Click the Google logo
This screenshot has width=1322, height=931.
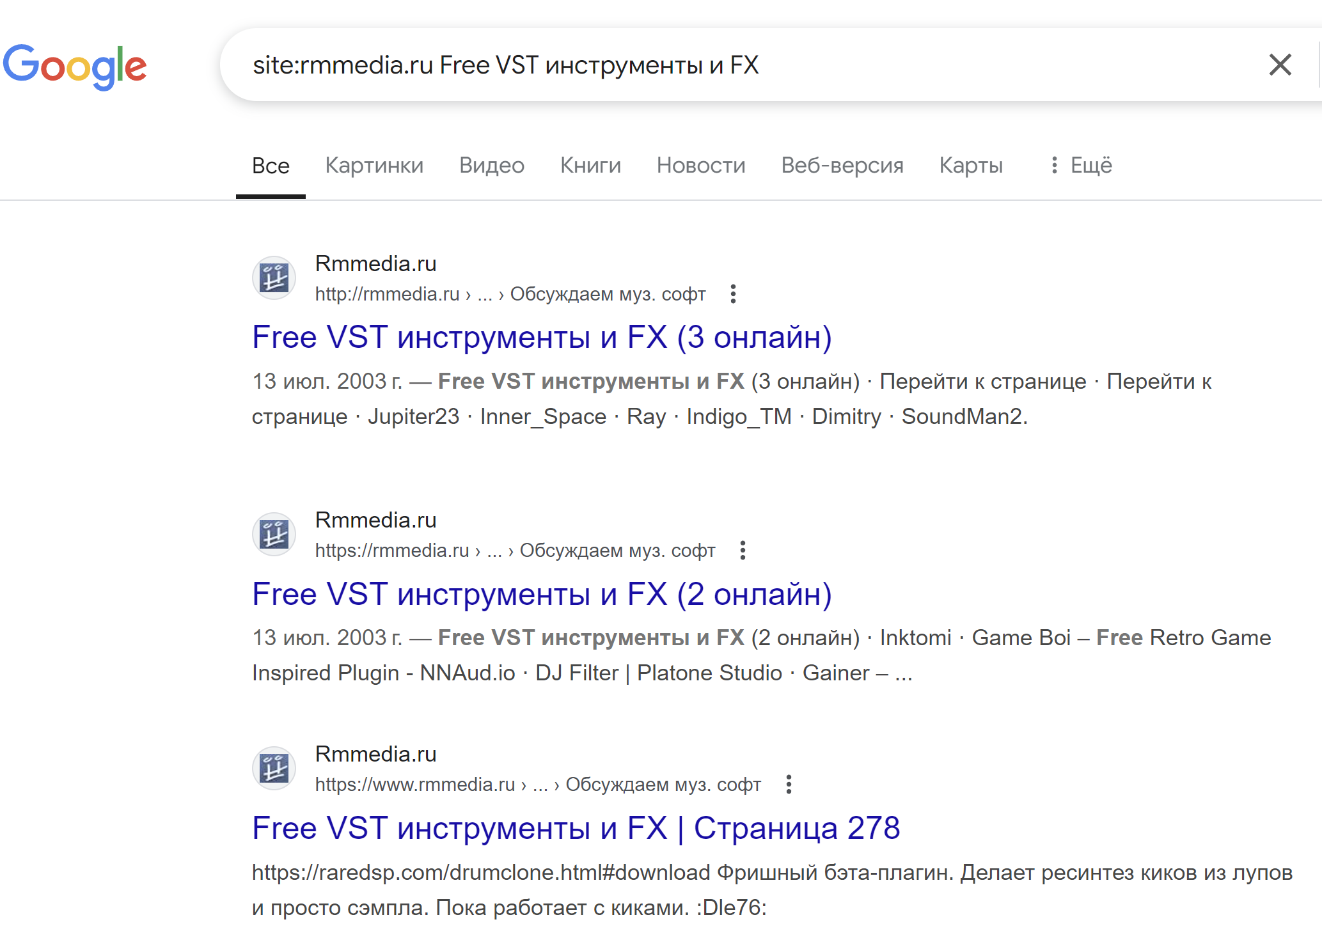click(x=75, y=66)
